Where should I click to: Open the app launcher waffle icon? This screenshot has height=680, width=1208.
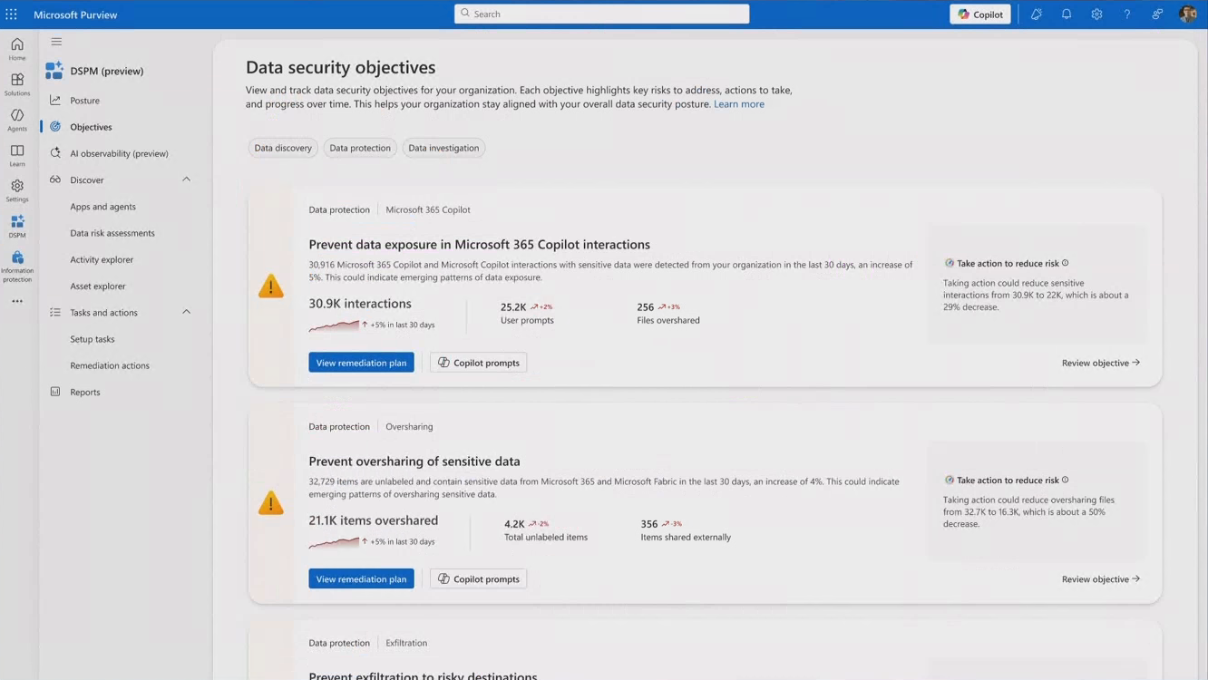point(12,15)
